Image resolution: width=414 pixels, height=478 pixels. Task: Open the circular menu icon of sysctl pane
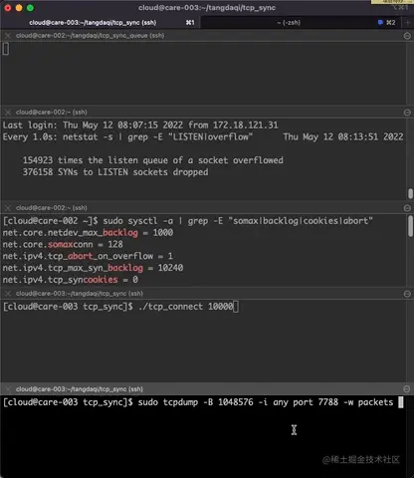click(407, 208)
